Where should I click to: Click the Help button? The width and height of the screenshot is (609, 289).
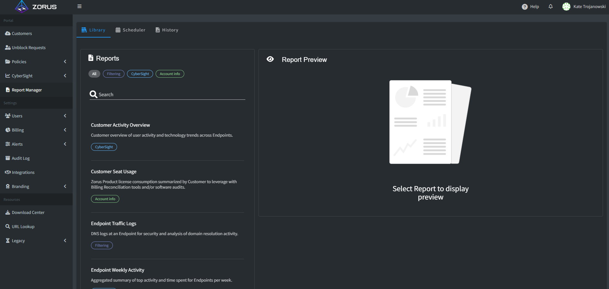click(530, 6)
